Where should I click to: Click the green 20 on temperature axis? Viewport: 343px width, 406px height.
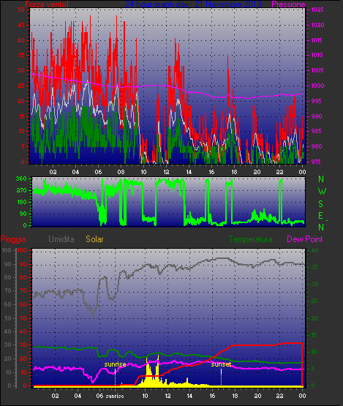(x=314, y=318)
